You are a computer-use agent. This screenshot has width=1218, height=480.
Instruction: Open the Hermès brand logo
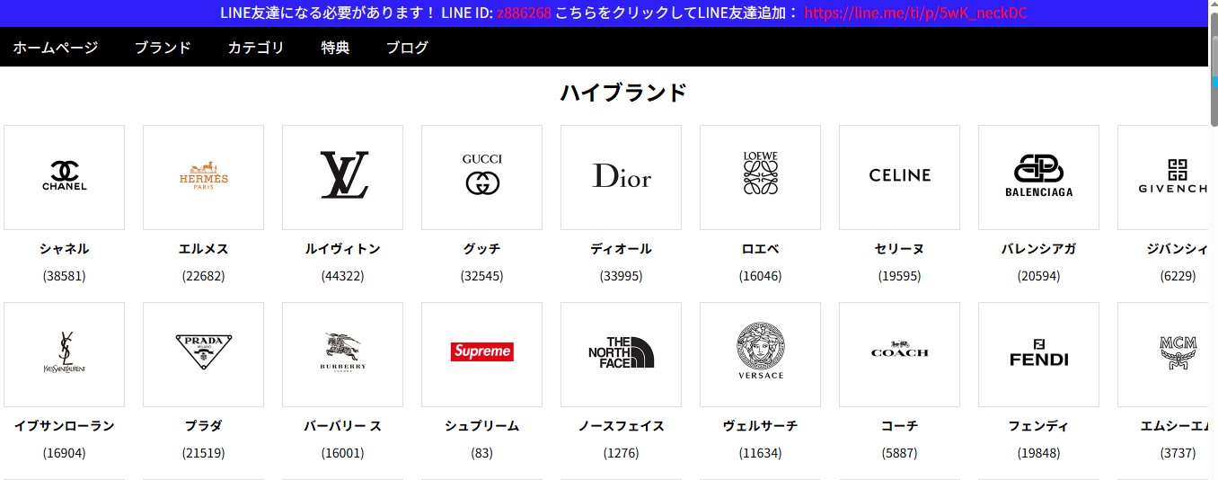click(203, 177)
